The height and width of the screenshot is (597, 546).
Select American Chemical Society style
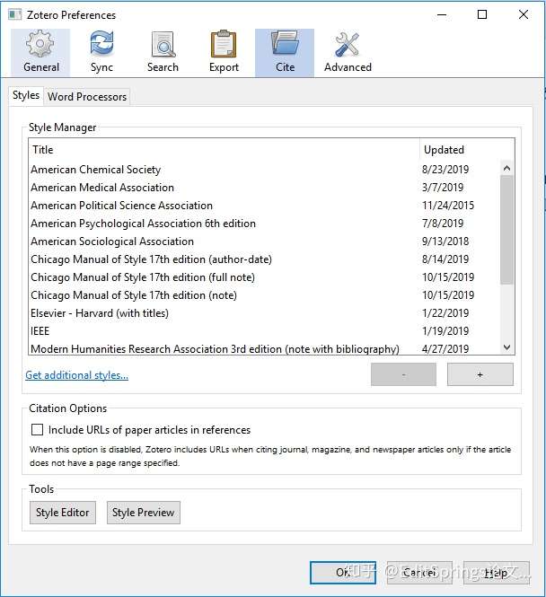pyautogui.click(x=264, y=170)
